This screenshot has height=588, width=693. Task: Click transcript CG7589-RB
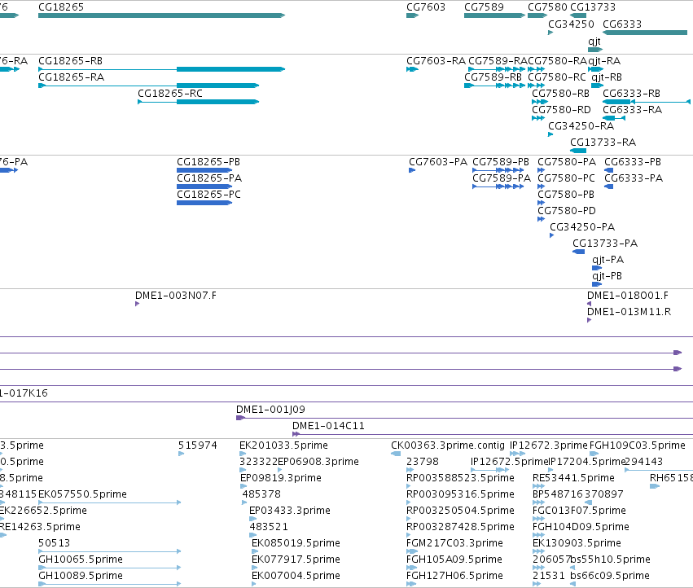494,86
